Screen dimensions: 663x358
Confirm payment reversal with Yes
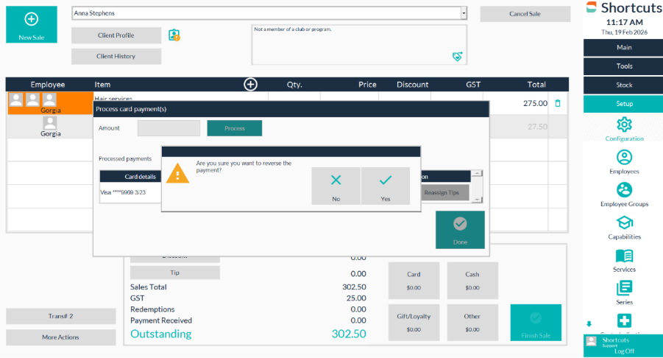point(385,186)
